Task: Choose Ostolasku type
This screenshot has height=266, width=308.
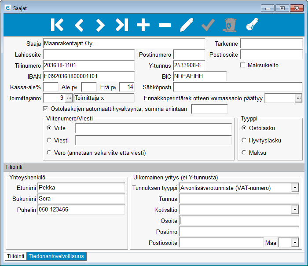Action: point(244,128)
